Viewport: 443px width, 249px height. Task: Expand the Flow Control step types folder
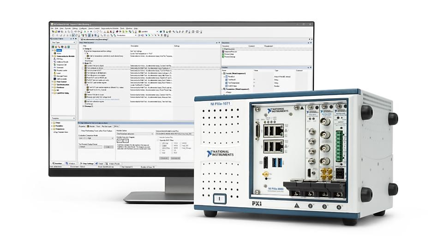pyautogui.click(x=52, y=82)
